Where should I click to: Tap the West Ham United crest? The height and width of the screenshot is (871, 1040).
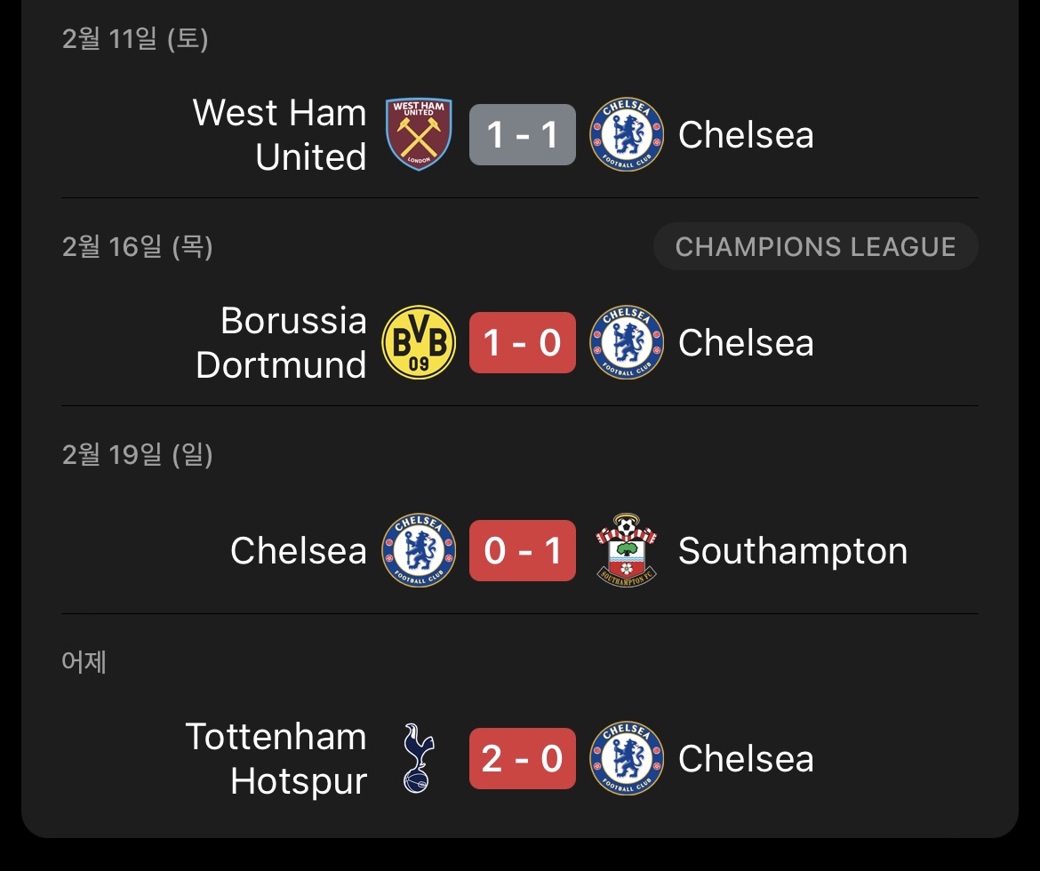(x=419, y=135)
